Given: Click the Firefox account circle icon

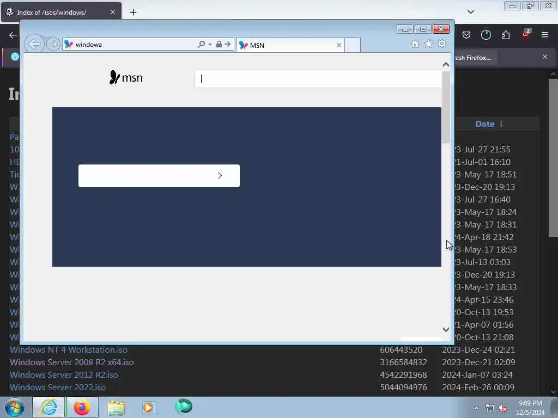Looking at the screenshot, I should point(486,35).
